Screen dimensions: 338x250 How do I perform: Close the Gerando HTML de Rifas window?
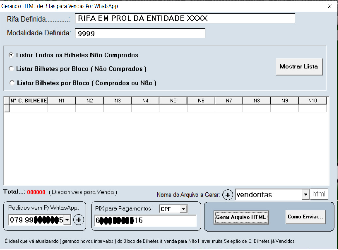pos(330,6)
